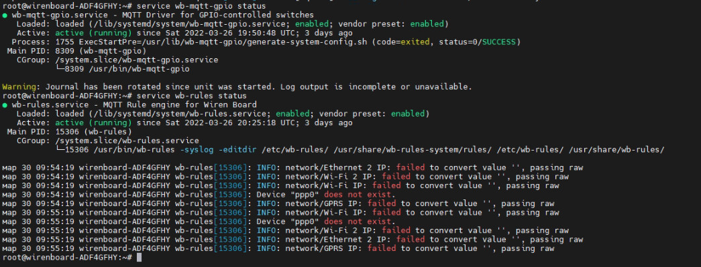Viewport: 701px width, 267px height.
Task: Click the typed command service wb-mqtt-gpio status
Action: (201, 6)
